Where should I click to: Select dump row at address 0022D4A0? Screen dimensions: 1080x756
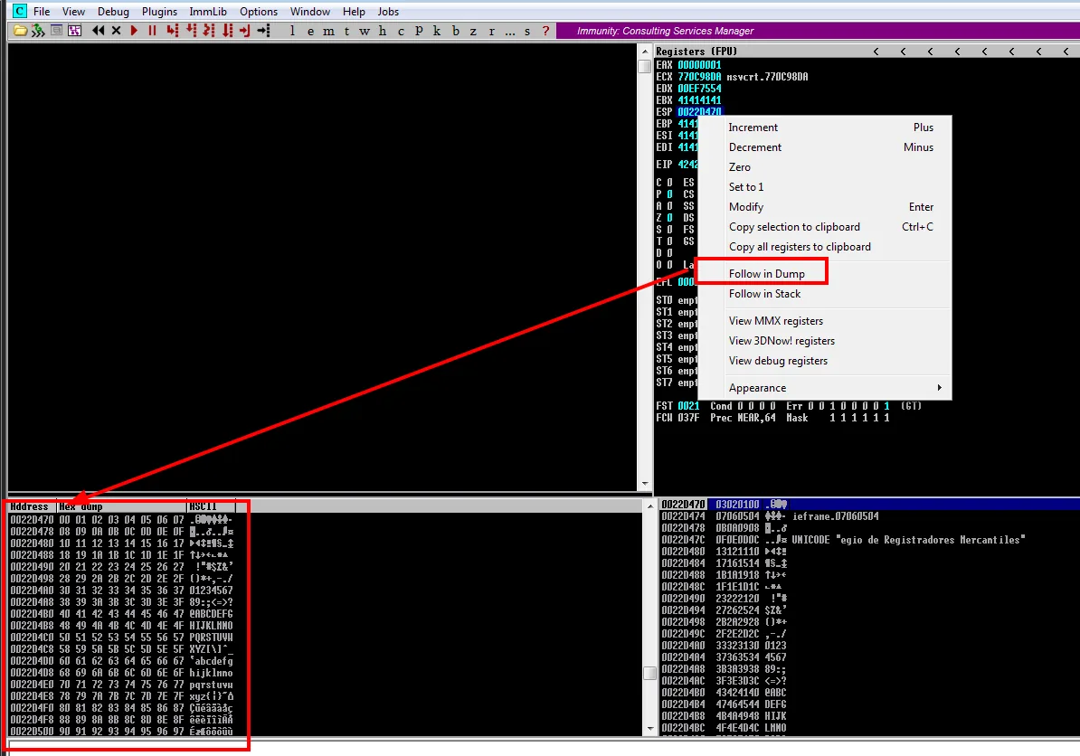[x=121, y=591]
